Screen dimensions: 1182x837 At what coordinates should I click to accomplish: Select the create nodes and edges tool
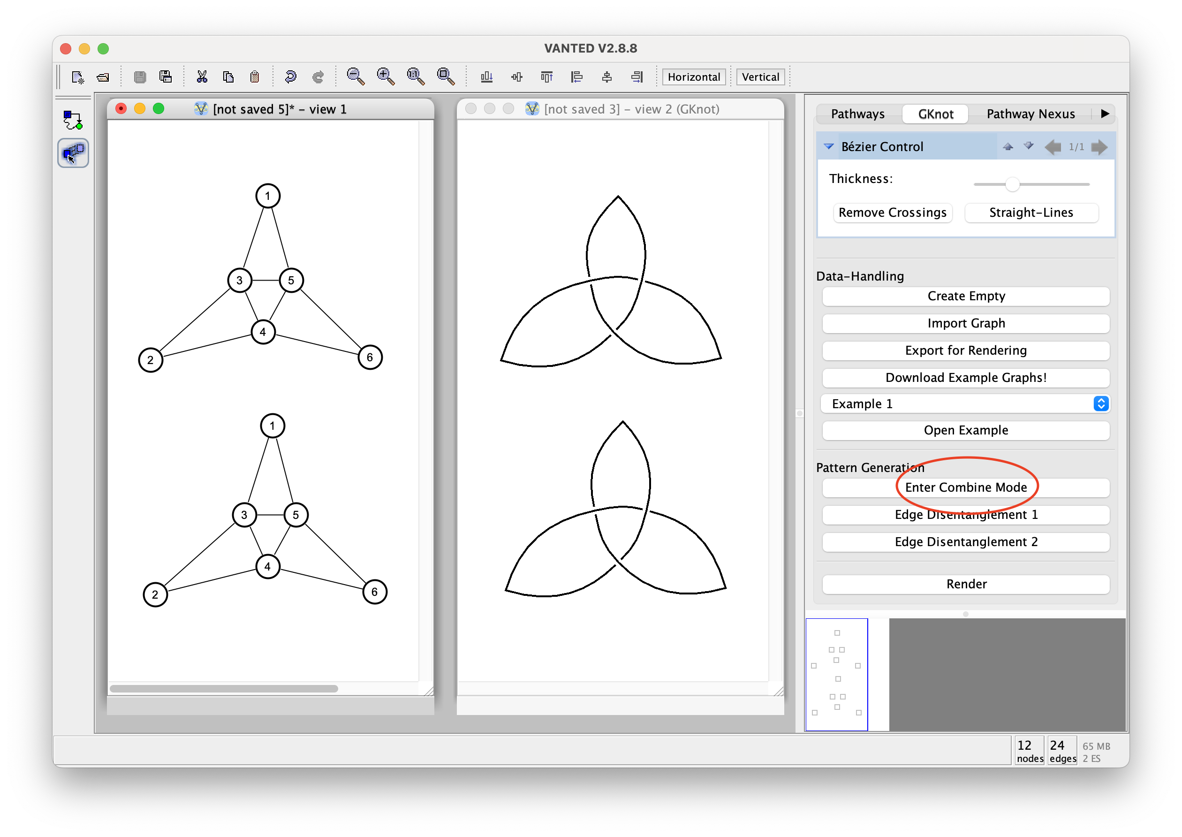73,120
